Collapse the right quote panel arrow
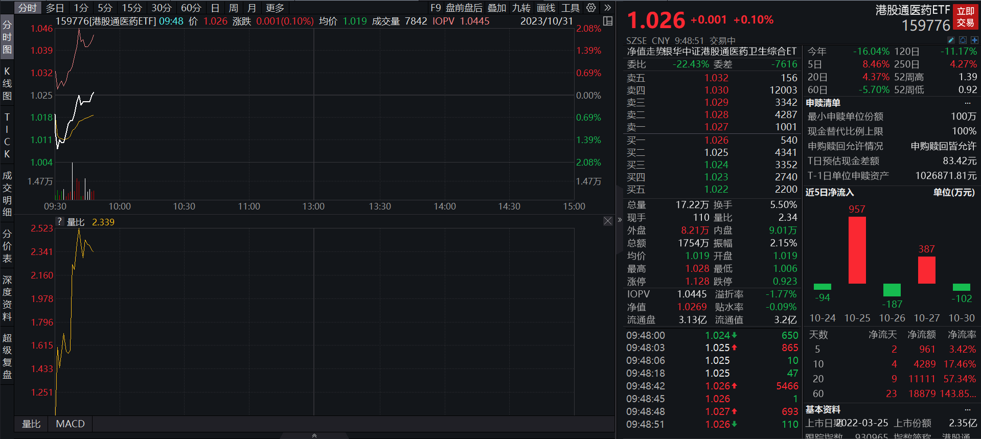This screenshot has width=981, height=439. [x=620, y=220]
